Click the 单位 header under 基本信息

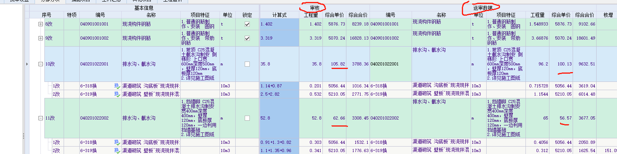(227, 15)
